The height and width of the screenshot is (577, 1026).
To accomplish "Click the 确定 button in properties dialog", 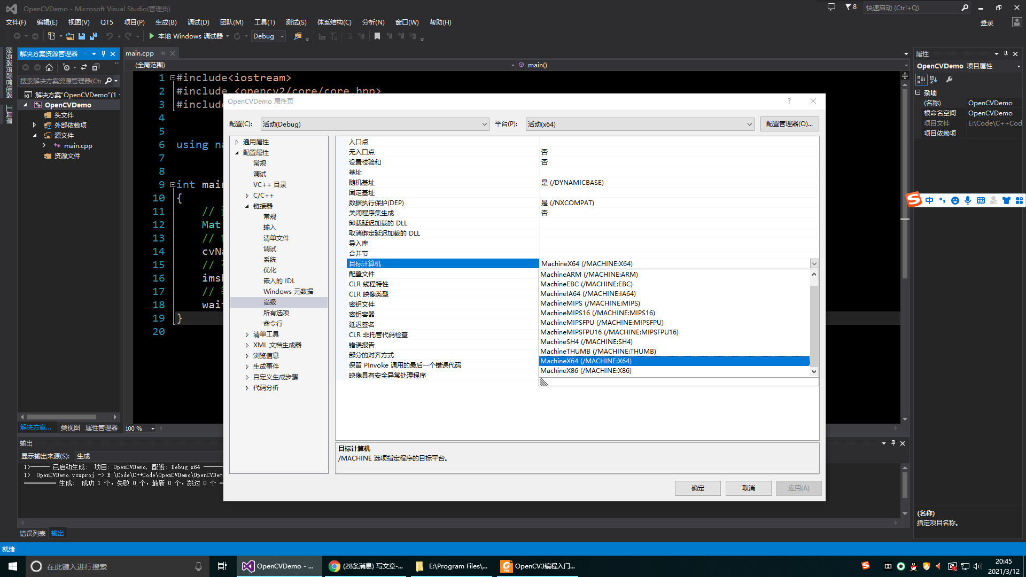I will pyautogui.click(x=697, y=488).
